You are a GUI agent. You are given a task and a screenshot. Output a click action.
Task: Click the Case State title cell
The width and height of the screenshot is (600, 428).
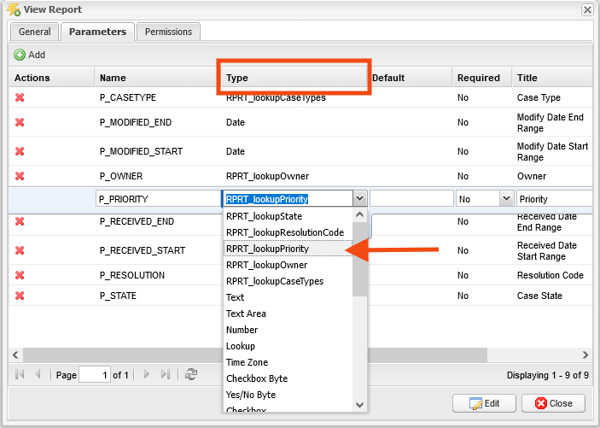[x=539, y=296]
